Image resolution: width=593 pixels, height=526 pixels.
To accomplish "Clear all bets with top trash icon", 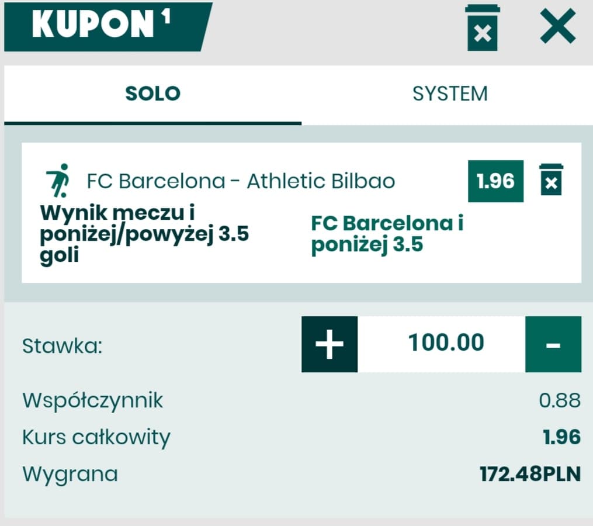I will point(482,27).
